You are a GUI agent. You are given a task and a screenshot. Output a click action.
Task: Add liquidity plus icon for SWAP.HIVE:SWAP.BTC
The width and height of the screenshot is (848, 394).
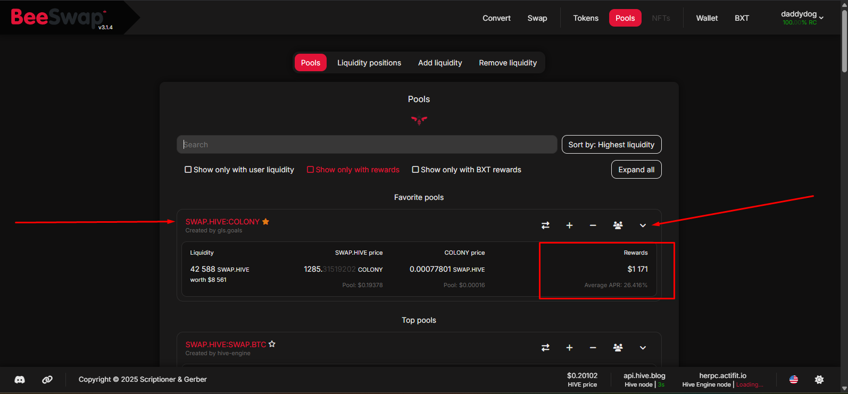coord(569,348)
